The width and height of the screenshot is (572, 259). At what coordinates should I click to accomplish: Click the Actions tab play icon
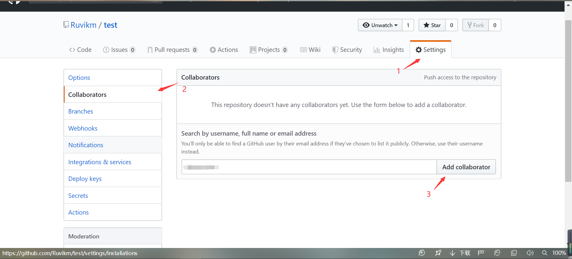pyautogui.click(x=213, y=50)
